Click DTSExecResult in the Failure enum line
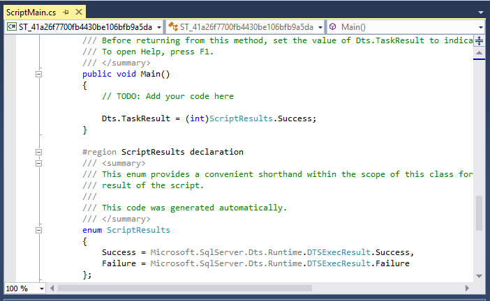The image size is (490, 301). coord(339,263)
